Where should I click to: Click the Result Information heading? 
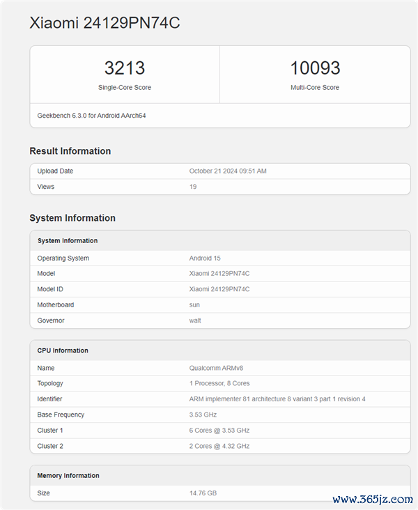click(70, 151)
